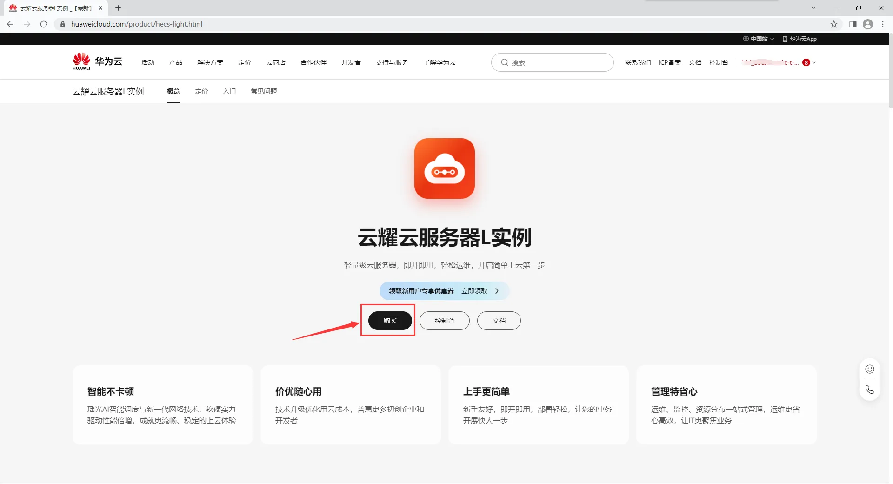This screenshot has height=484, width=893.
Task: Click the 管理特省心 feature card
Action: [x=726, y=405]
